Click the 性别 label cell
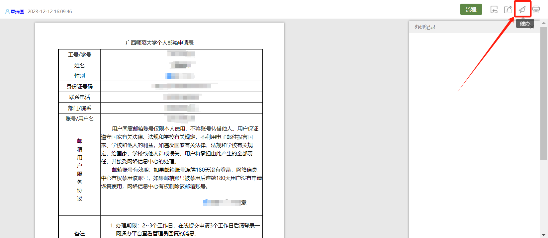The width and height of the screenshot is (548, 238). [79, 76]
